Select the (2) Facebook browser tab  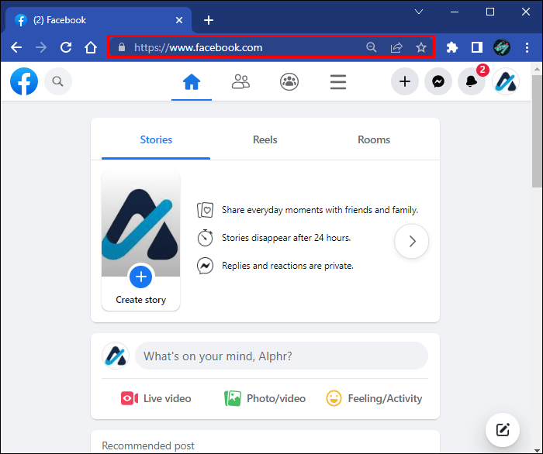pyautogui.click(x=99, y=20)
